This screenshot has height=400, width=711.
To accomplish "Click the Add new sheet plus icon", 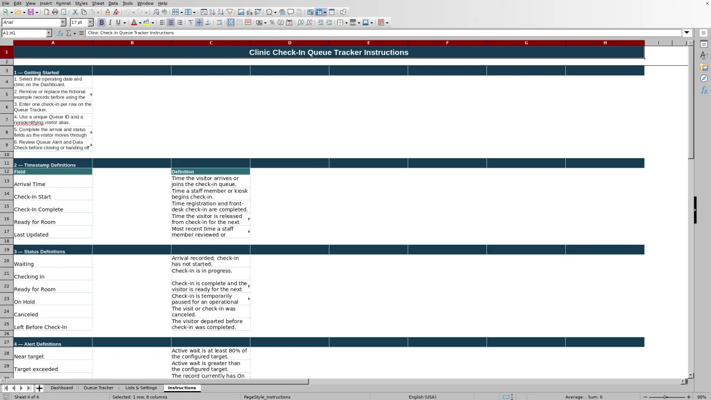I will pos(39,388).
